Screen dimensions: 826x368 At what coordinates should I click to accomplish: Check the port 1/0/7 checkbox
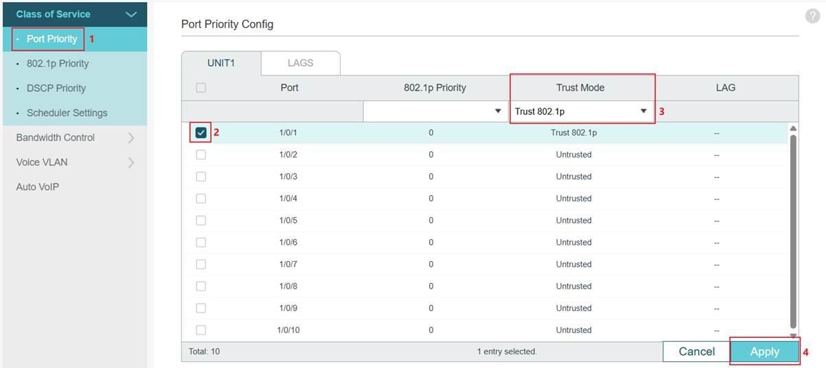point(200,265)
